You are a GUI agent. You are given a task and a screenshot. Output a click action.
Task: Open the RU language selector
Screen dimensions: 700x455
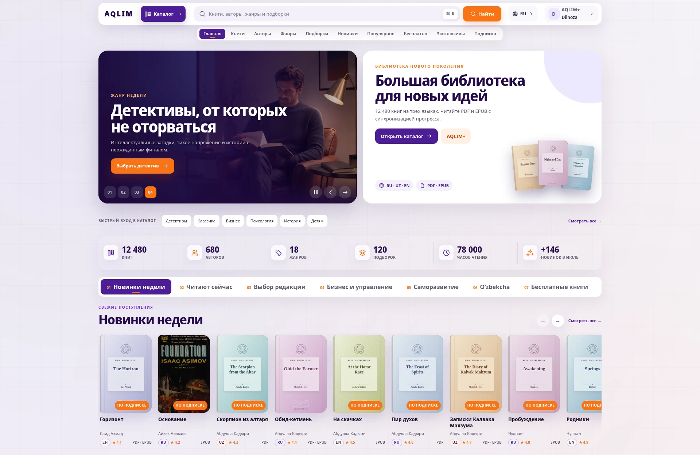pos(522,14)
